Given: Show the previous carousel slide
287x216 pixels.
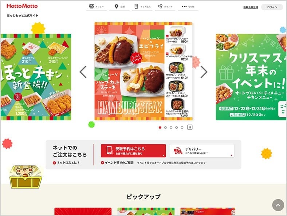Looking at the screenshot, I should (x=83, y=72).
